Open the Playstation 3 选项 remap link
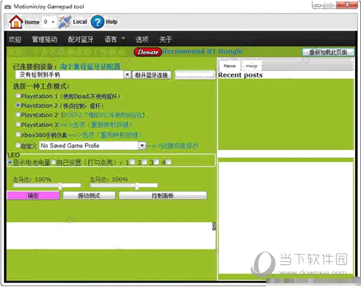361x288 pixels. [95, 125]
